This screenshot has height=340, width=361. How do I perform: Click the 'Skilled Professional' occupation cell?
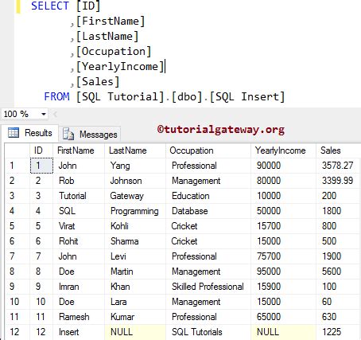coord(208,287)
